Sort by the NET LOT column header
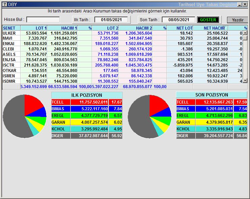The width and height of the screenshot is (250, 199). point(180,28)
